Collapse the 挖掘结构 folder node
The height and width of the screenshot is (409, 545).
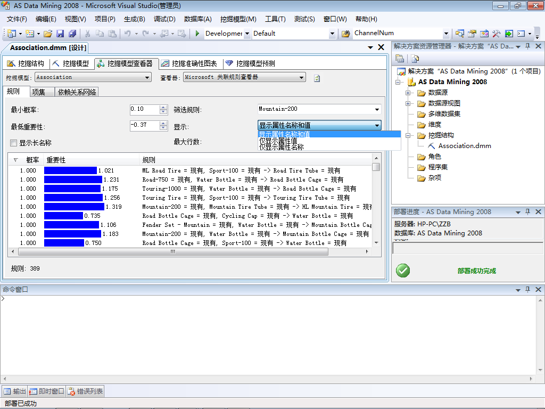[408, 136]
